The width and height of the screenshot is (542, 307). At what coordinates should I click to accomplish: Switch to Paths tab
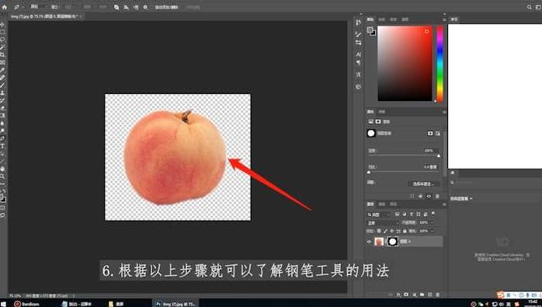[x=394, y=204]
